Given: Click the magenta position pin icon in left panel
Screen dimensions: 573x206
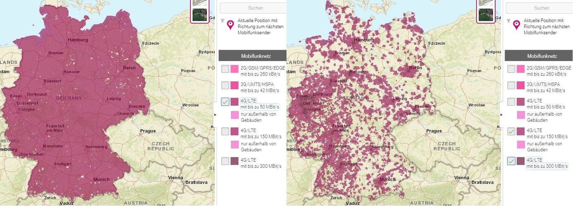Looking at the screenshot, I should click(x=230, y=25).
